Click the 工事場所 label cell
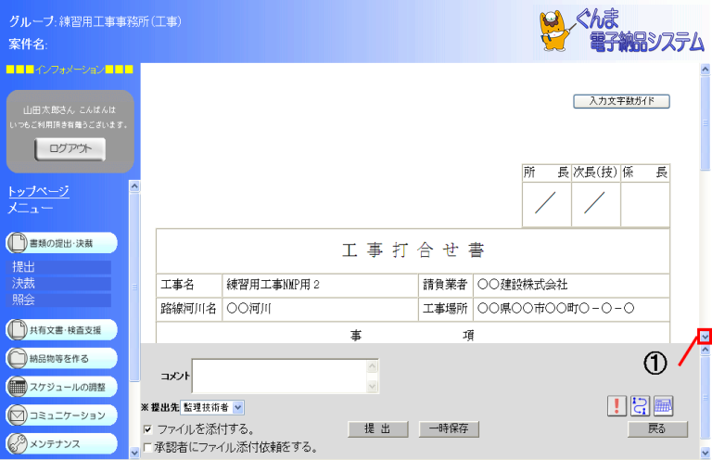Viewport: 712px width, 460px height. tap(445, 309)
